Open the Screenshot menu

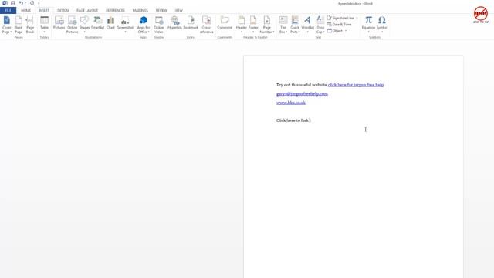pos(125,24)
